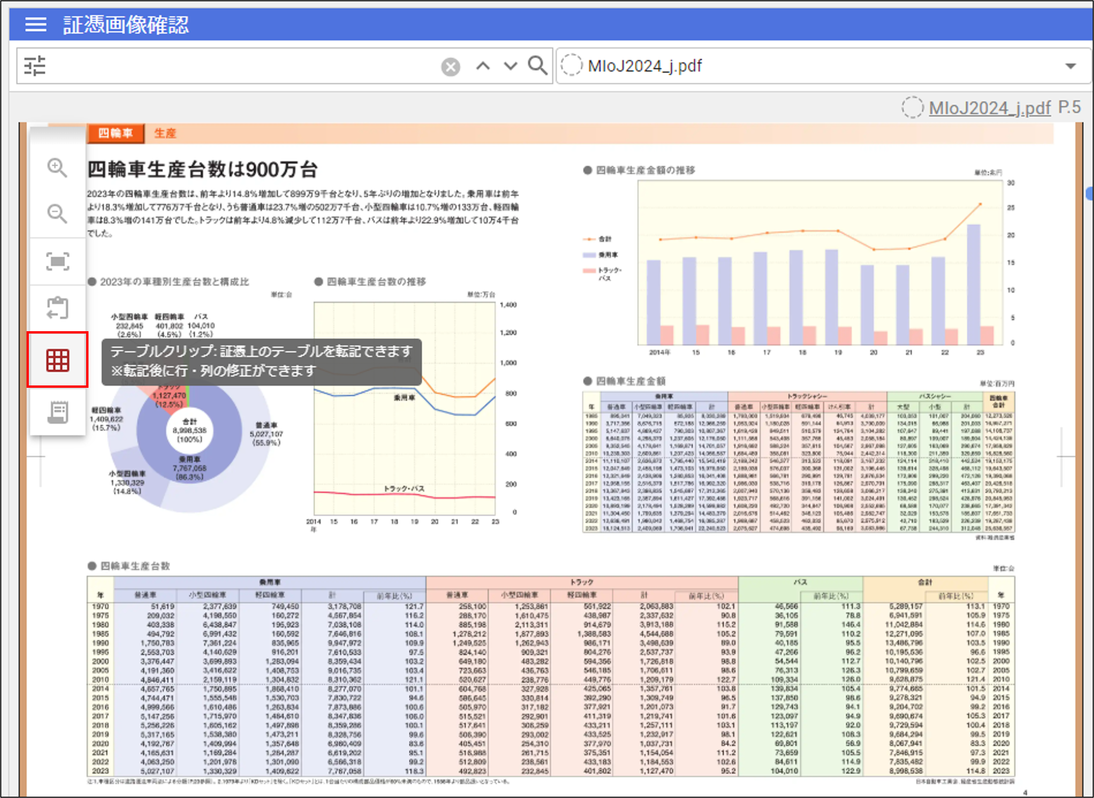Expand the MIoJ2024_j.pdf file dropdown

(x=1070, y=66)
